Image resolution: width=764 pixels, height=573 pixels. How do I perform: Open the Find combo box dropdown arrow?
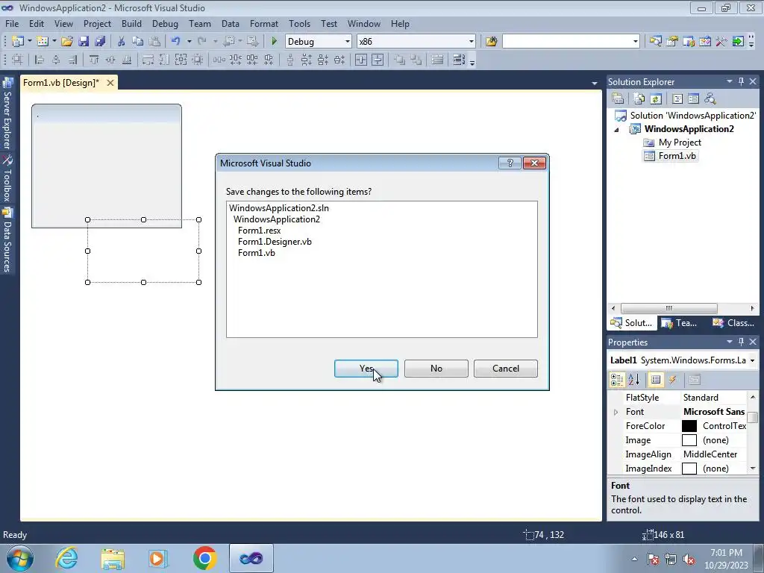[x=635, y=42]
